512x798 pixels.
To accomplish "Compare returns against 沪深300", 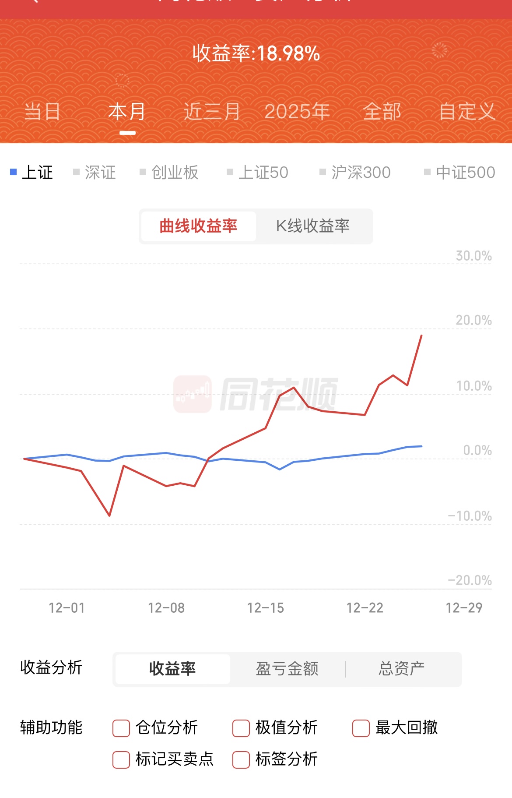I will click(355, 173).
